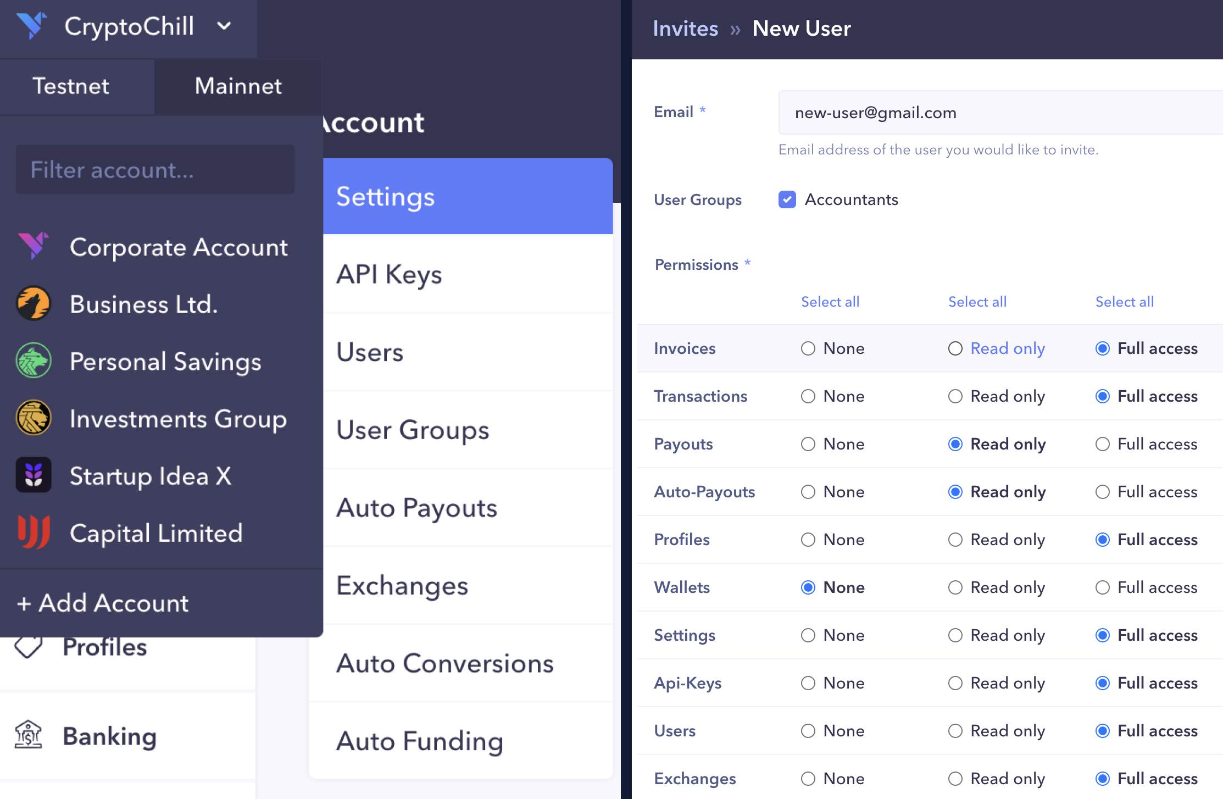Click the CryptoChill logo icon
The width and height of the screenshot is (1223, 799).
31,26
